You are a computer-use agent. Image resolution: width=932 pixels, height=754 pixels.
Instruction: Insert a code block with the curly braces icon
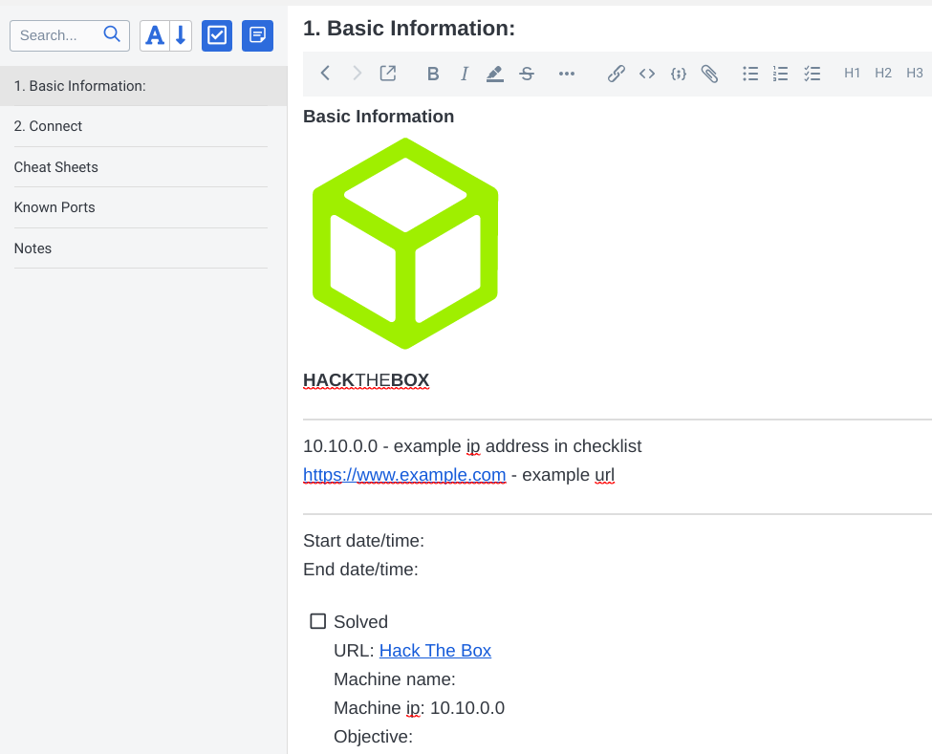678,74
